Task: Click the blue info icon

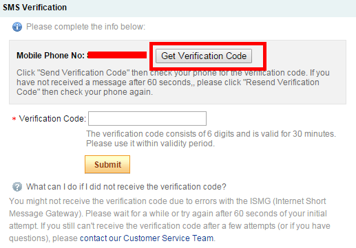Action: click(x=17, y=27)
